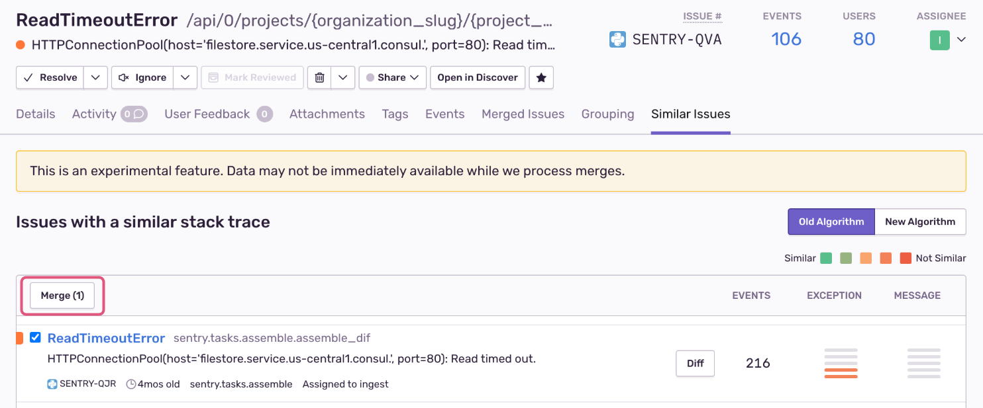983x408 pixels.
Task: Expand the assignee dropdown in the top right
Action: (959, 40)
